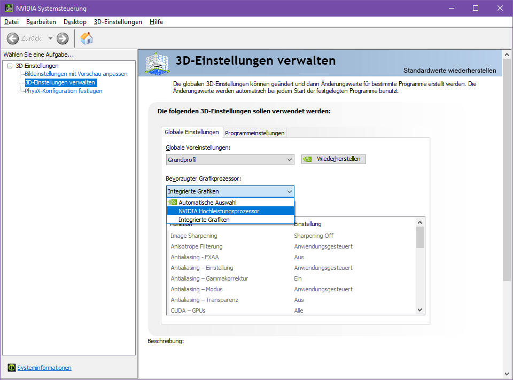
Task: Click the settings list scrollbar thumb
Action: click(420, 238)
